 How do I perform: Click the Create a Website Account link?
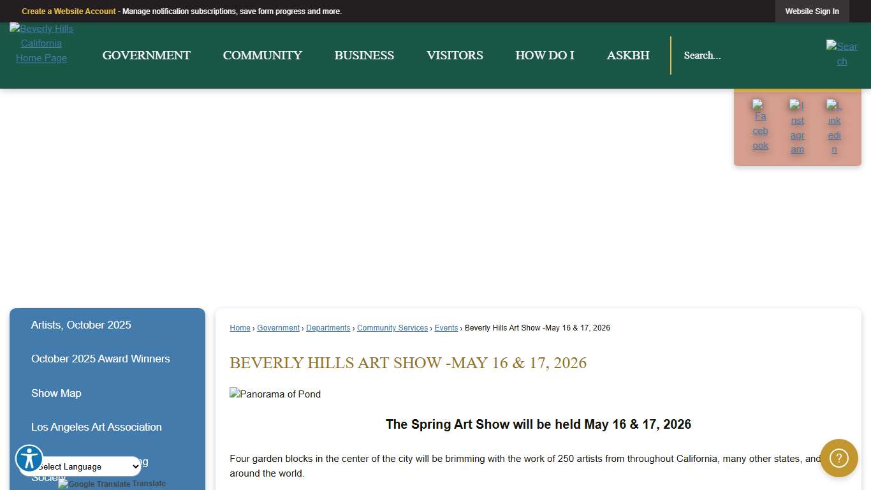click(68, 11)
